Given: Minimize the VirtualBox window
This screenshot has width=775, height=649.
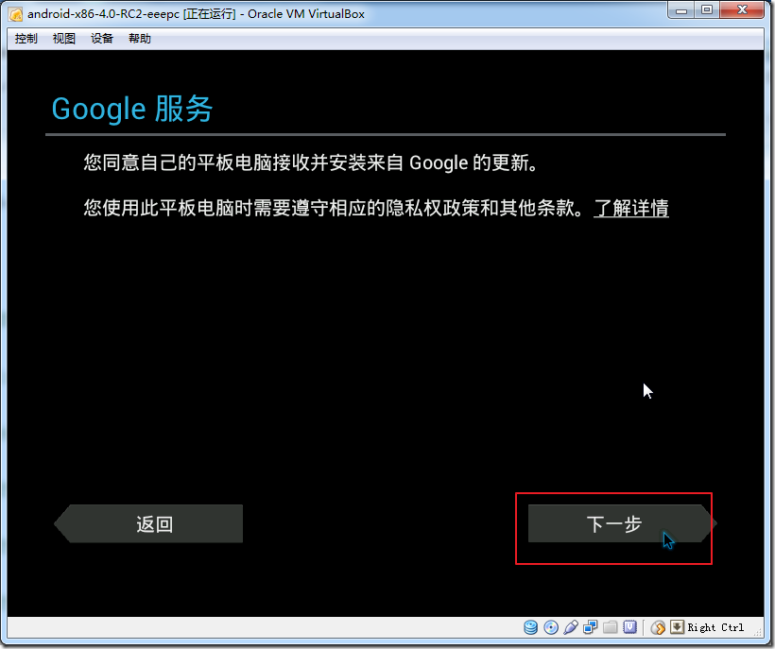Looking at the screenshot, I should pyautogui.click(x=681, y=9).
